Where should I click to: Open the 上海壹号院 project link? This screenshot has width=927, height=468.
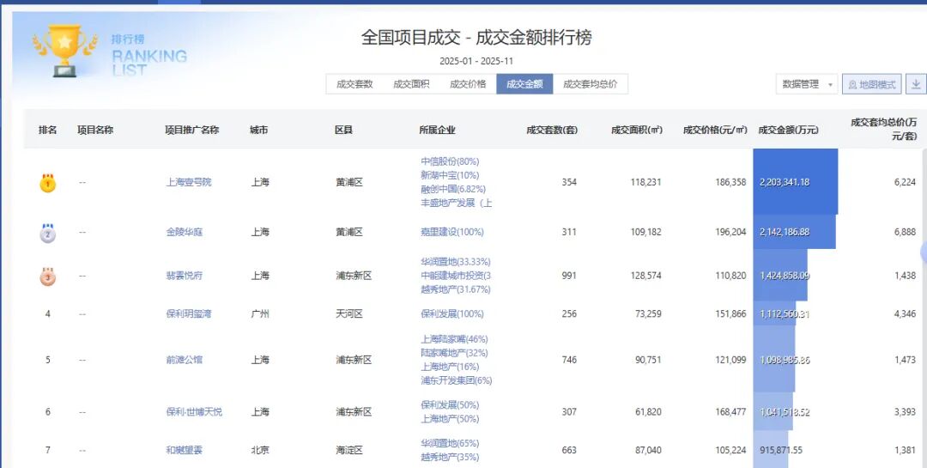(188, 182)
